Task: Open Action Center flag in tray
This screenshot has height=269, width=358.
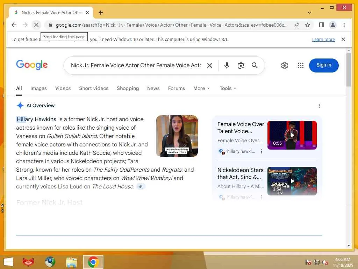Action: (308, 262)
